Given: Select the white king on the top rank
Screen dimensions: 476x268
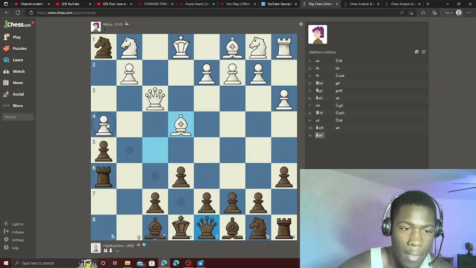Looking at the screenshot, I should tap(181, 47).
